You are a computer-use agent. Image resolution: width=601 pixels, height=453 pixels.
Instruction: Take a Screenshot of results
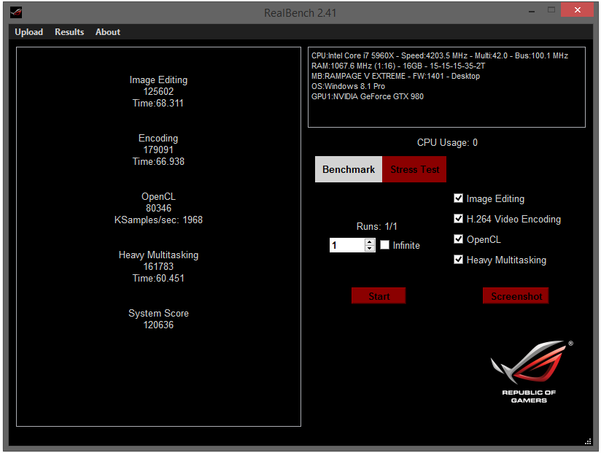[516, 296]
